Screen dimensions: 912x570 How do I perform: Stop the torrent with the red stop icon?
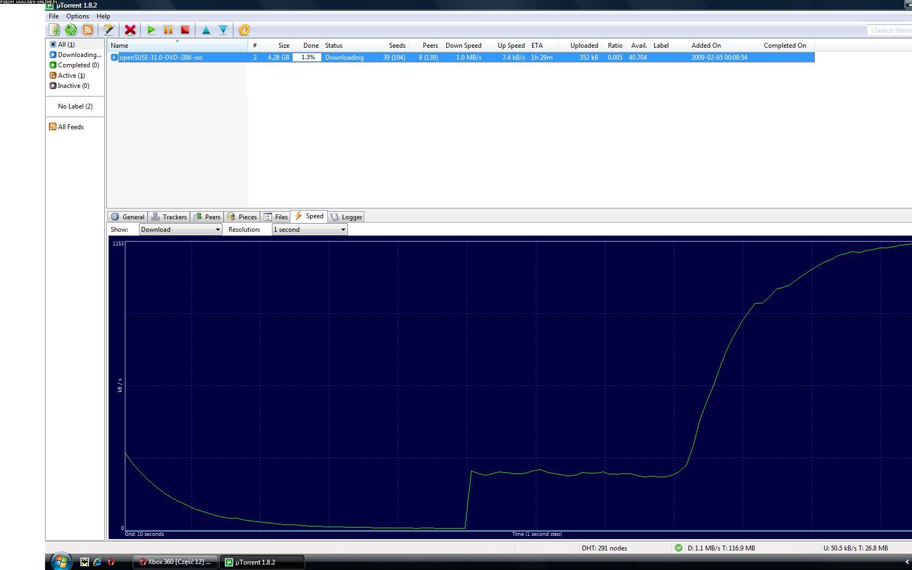tap(185, 30)
